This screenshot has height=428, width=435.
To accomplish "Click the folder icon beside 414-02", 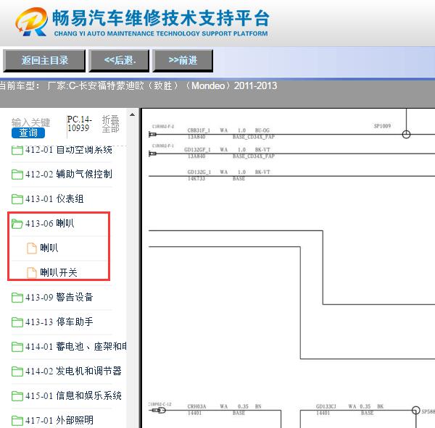I will point(17,372).
